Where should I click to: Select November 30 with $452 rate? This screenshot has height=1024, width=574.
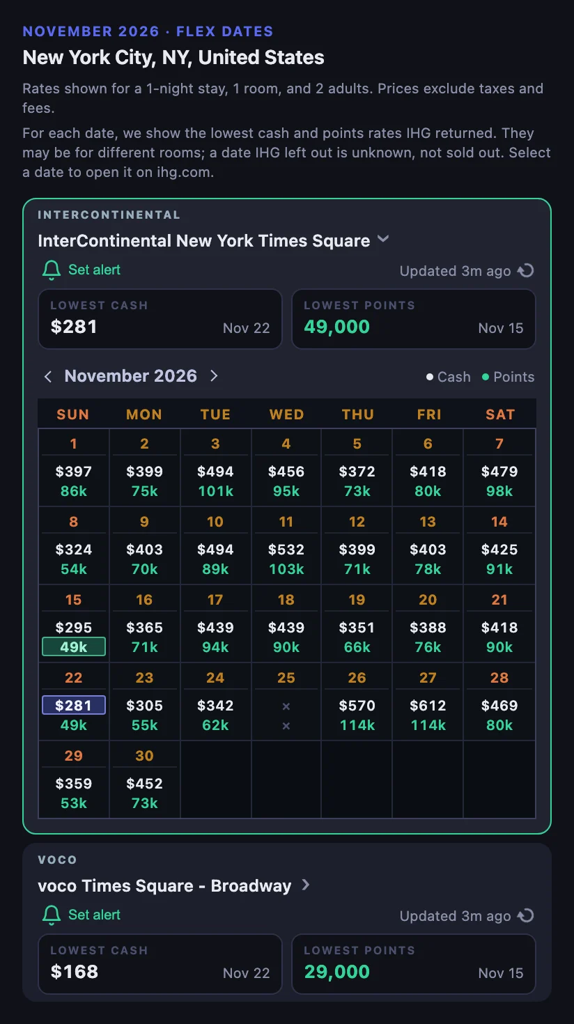point(145,779)
